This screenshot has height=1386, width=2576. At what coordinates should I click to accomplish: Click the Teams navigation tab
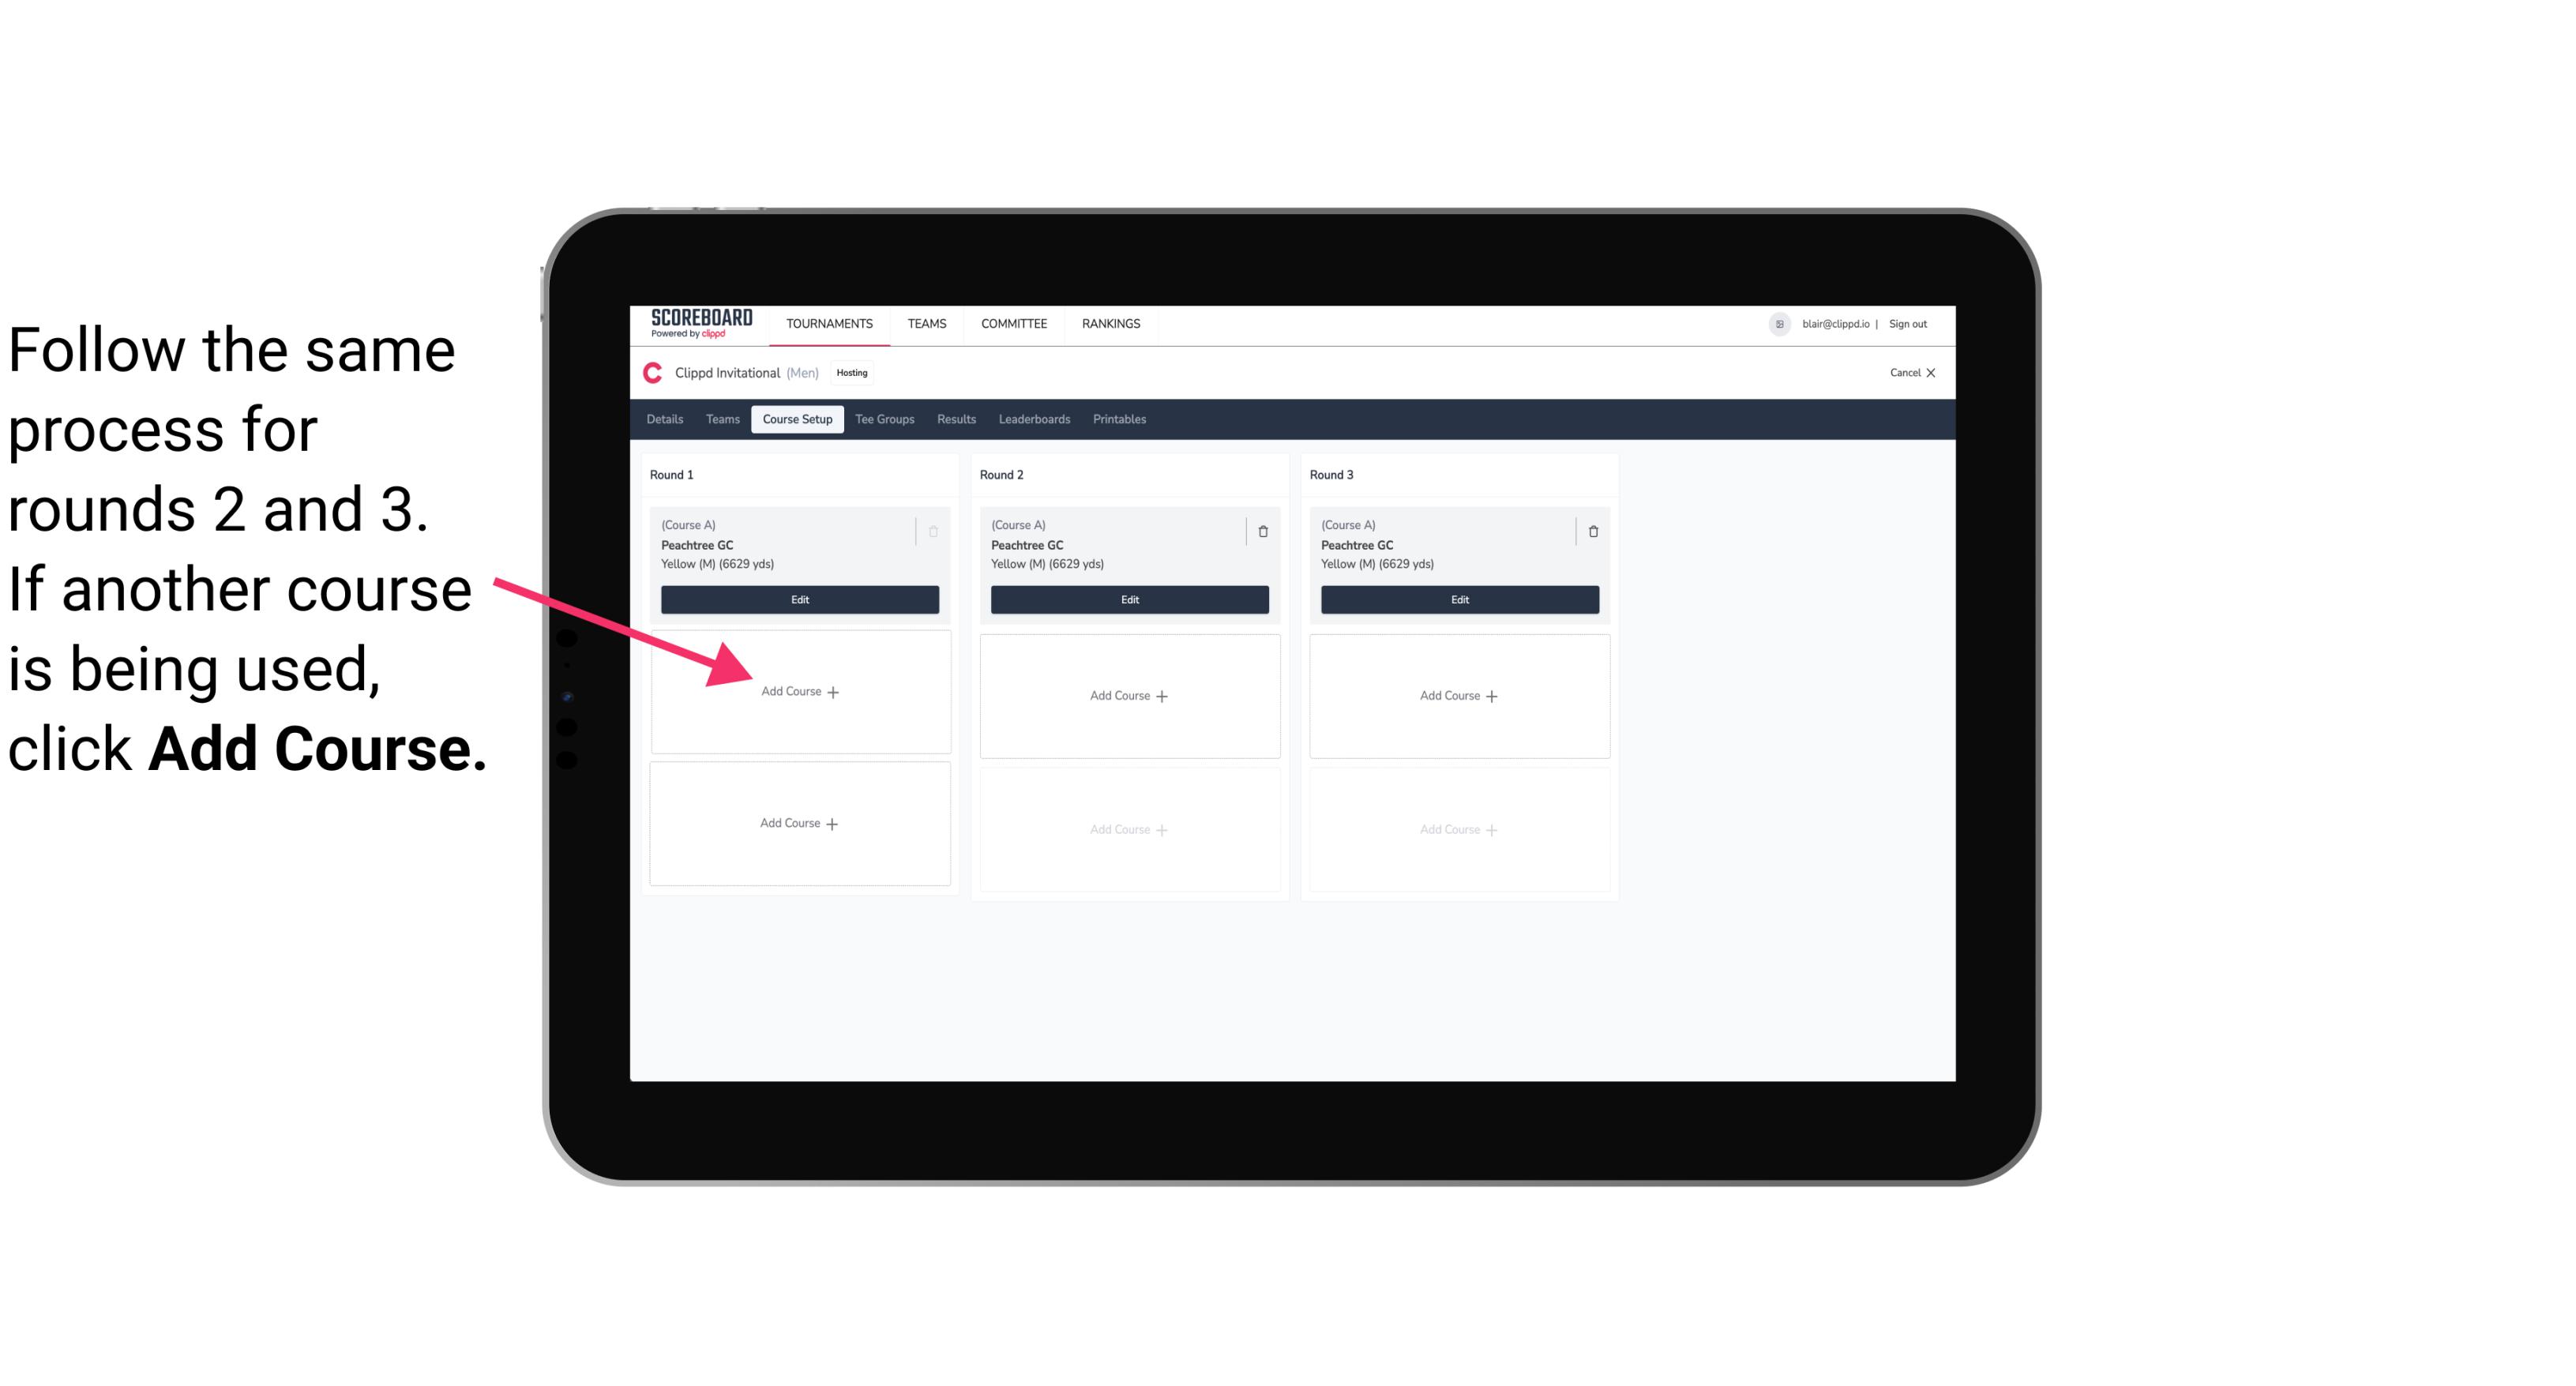pos(722,419)
